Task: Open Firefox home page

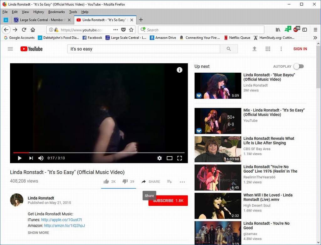Action: (x=33, y=30)
